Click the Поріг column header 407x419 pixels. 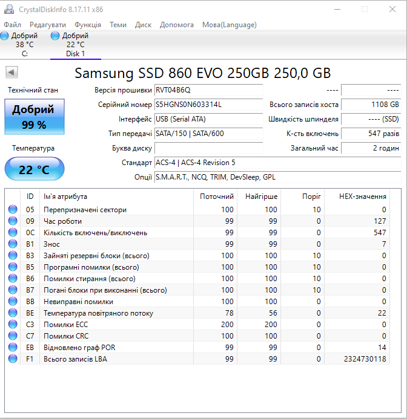point(303,197)
